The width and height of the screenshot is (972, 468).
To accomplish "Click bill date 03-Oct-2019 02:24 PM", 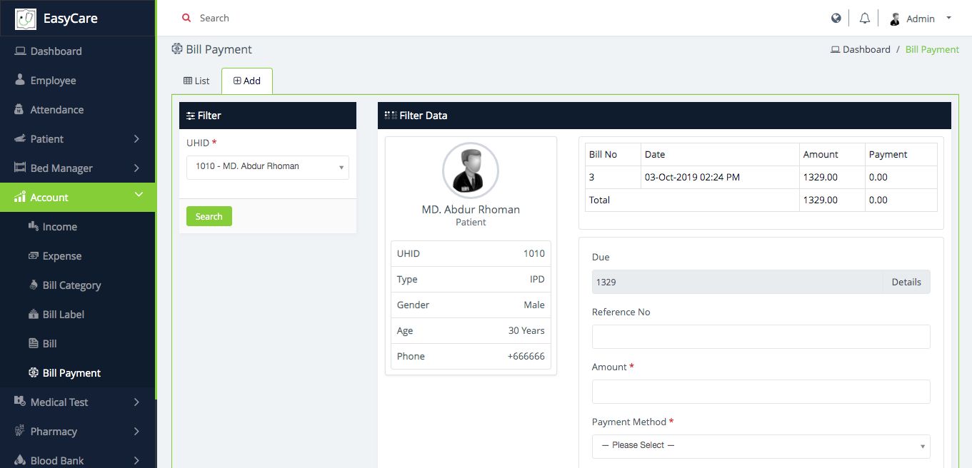I will click(692, 177).
